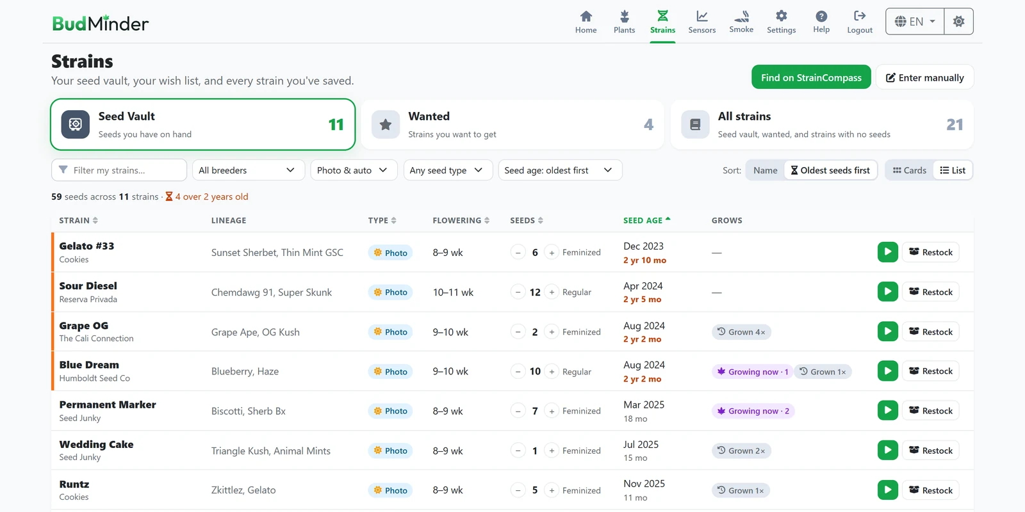Toggle theme with the sun icon button

click(958, 22)
